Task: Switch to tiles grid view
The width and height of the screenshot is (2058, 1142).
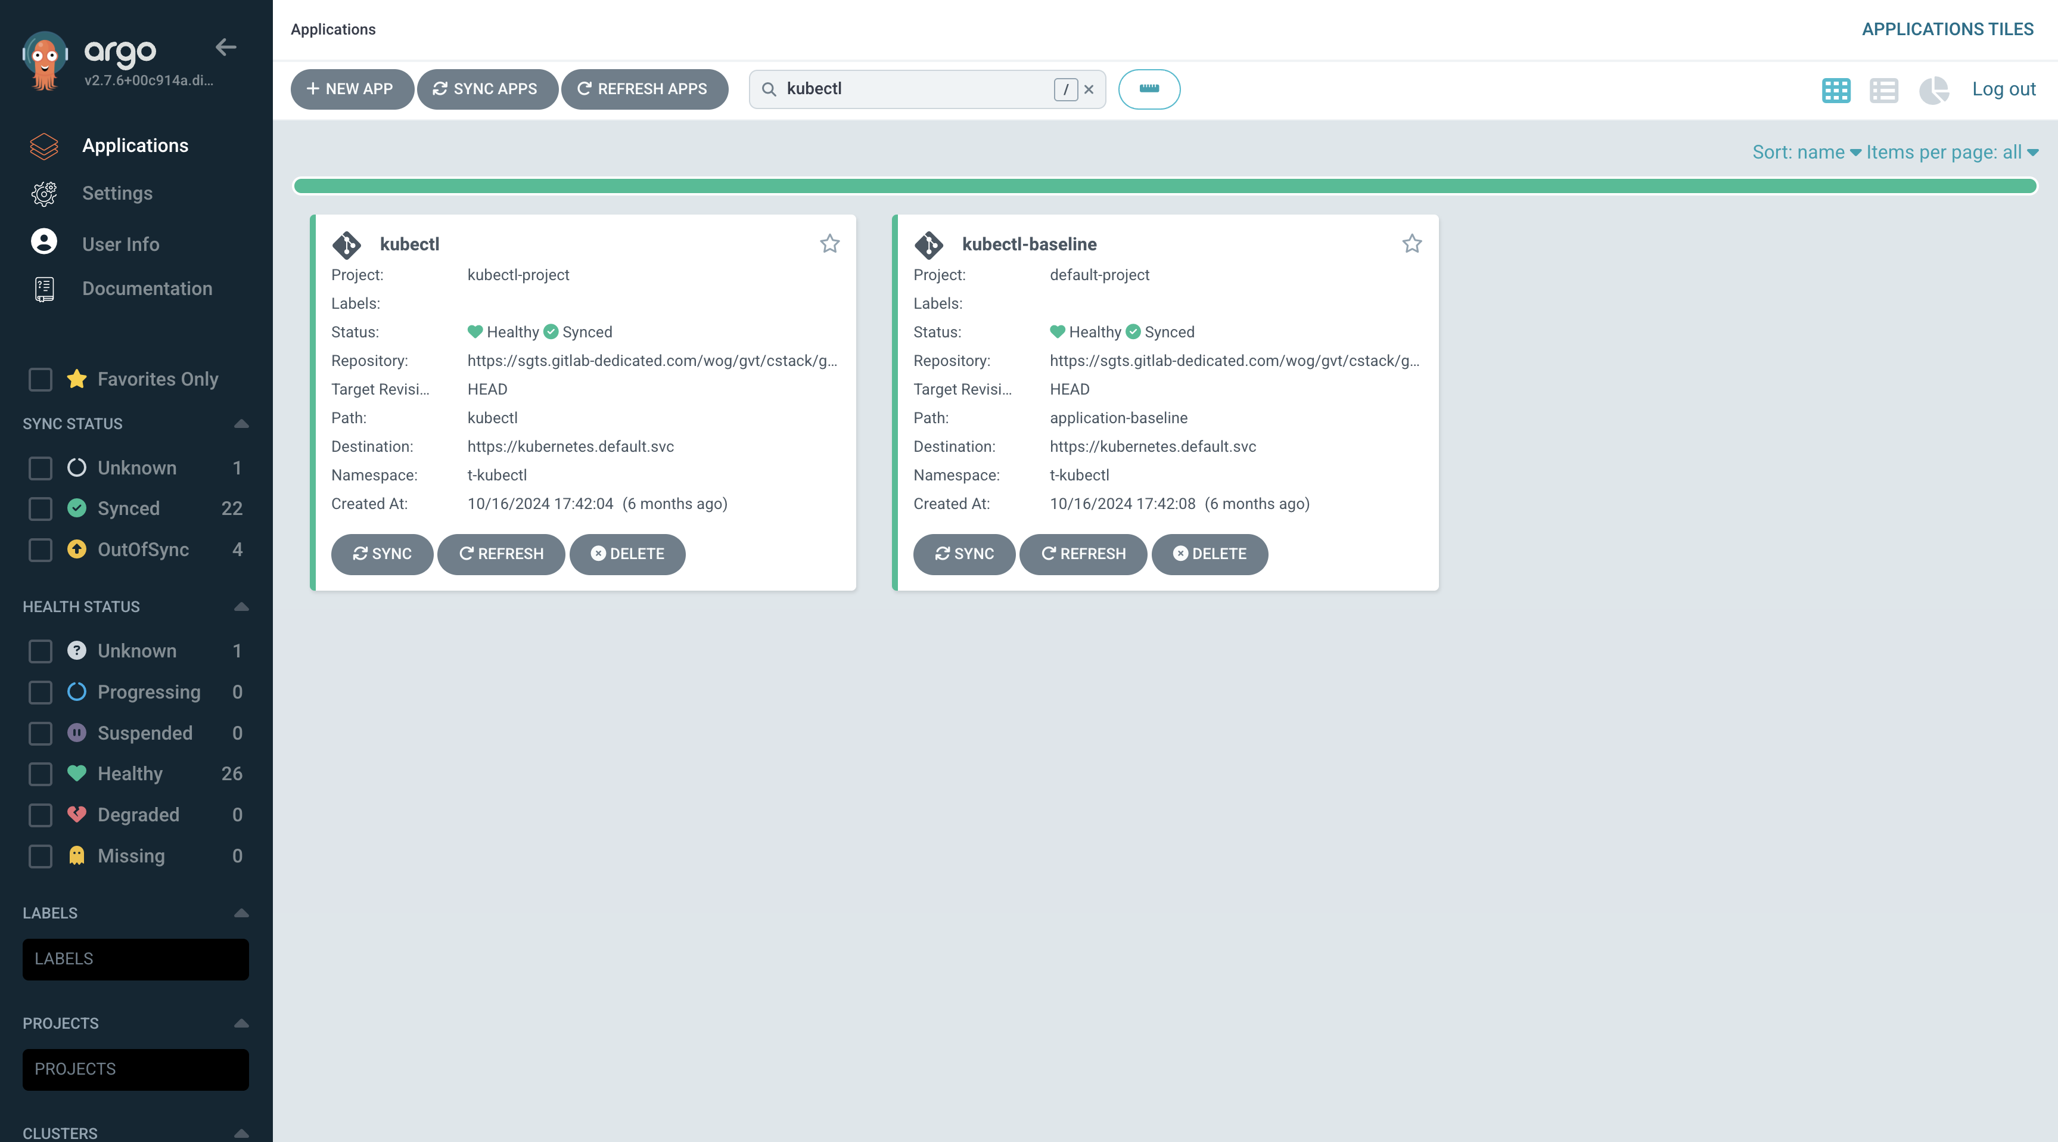Action: (x=1835, y=91)
